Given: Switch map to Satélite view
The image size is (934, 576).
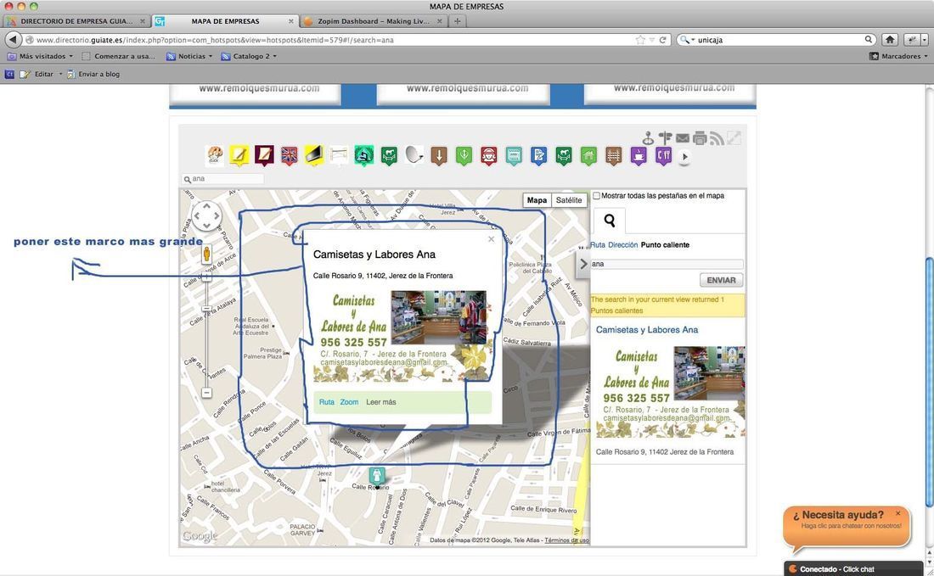Looking at the screenshot, I should pos(569,200).
